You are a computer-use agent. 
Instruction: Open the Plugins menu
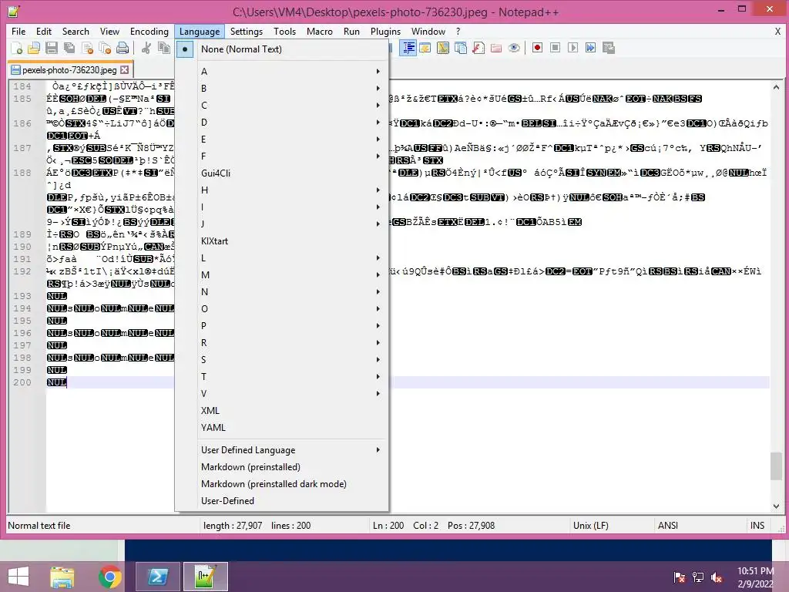click(x=385, y=31)
